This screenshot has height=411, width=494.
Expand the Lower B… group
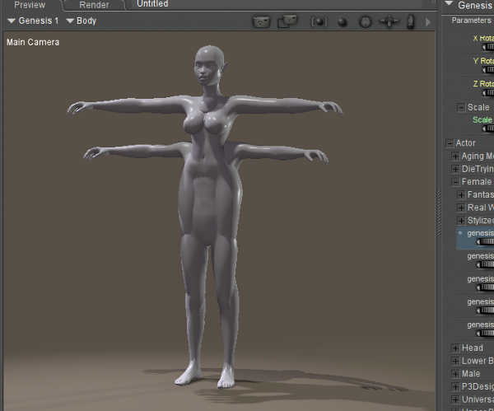pos(455,362)
